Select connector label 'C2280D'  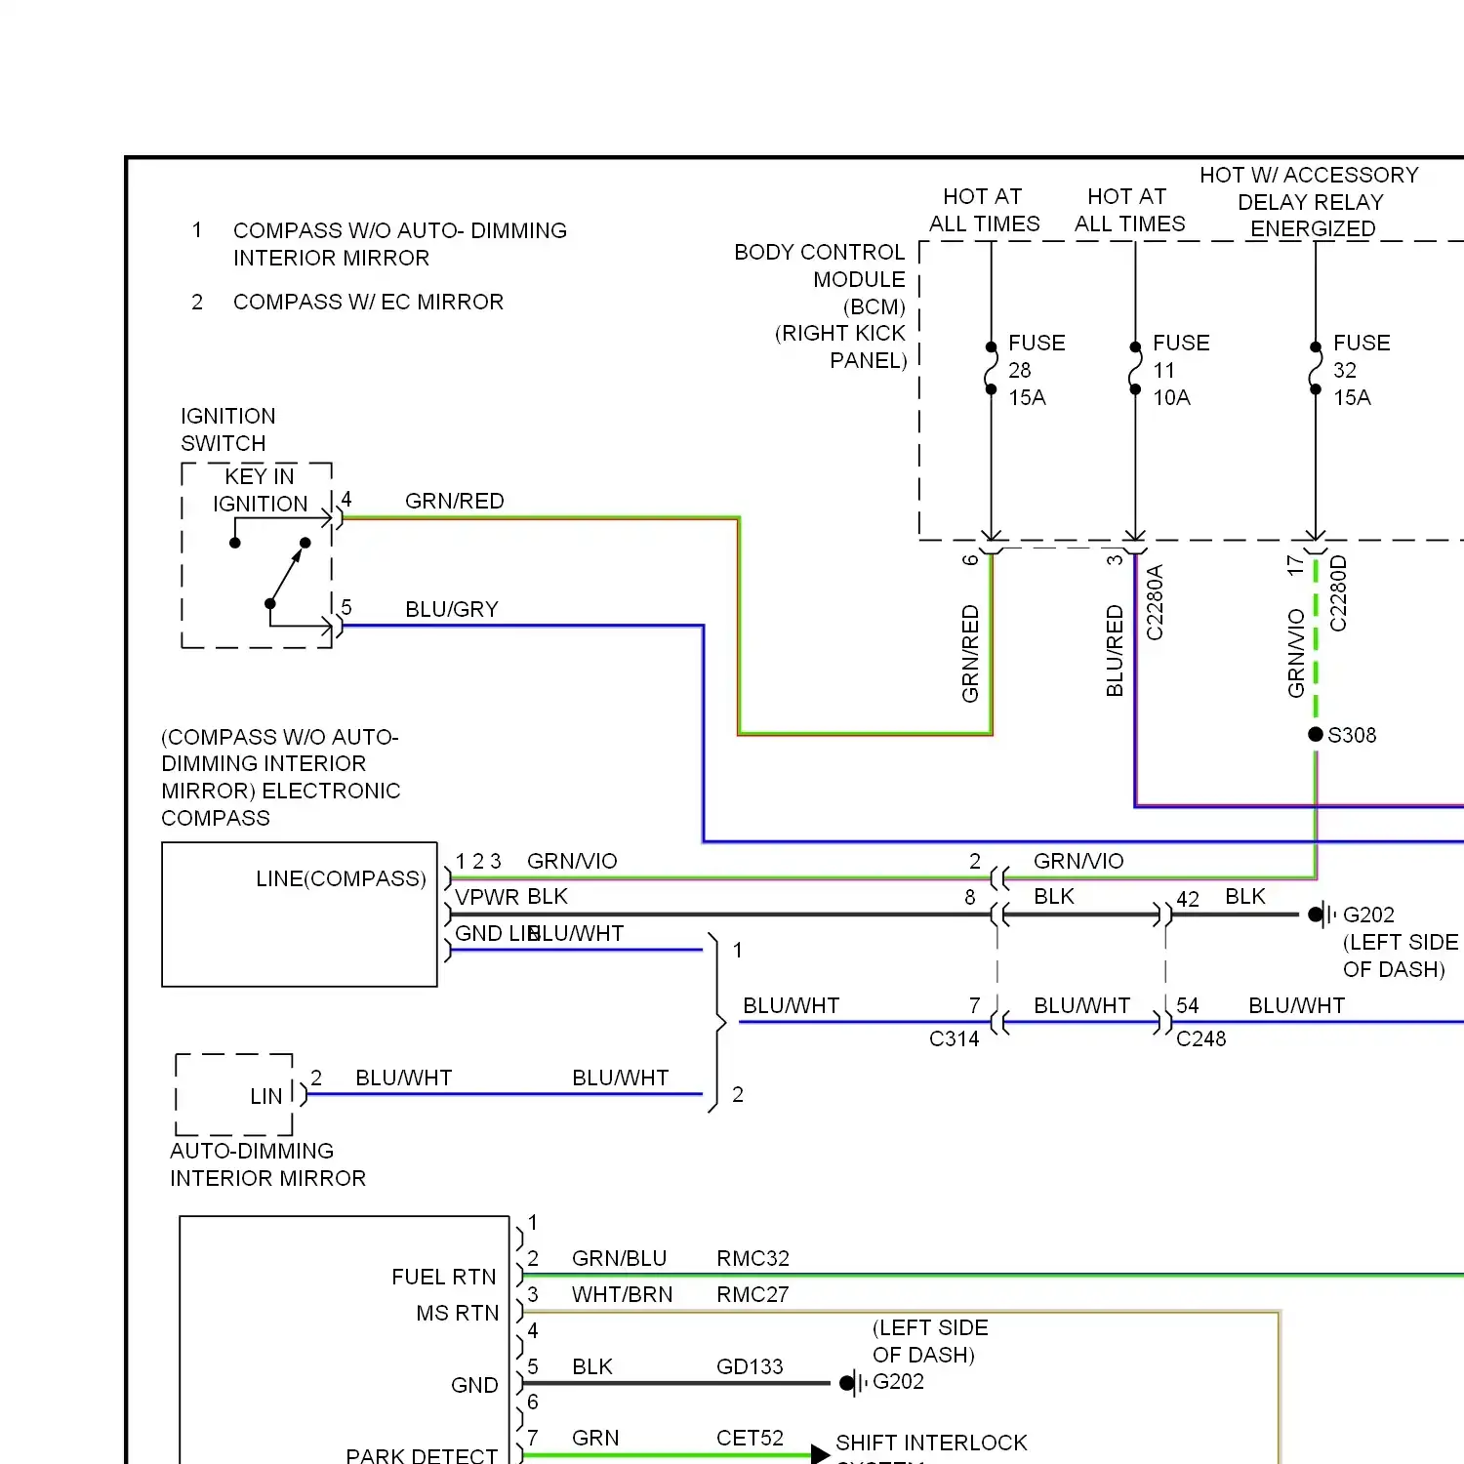[x=1338, y=593]
